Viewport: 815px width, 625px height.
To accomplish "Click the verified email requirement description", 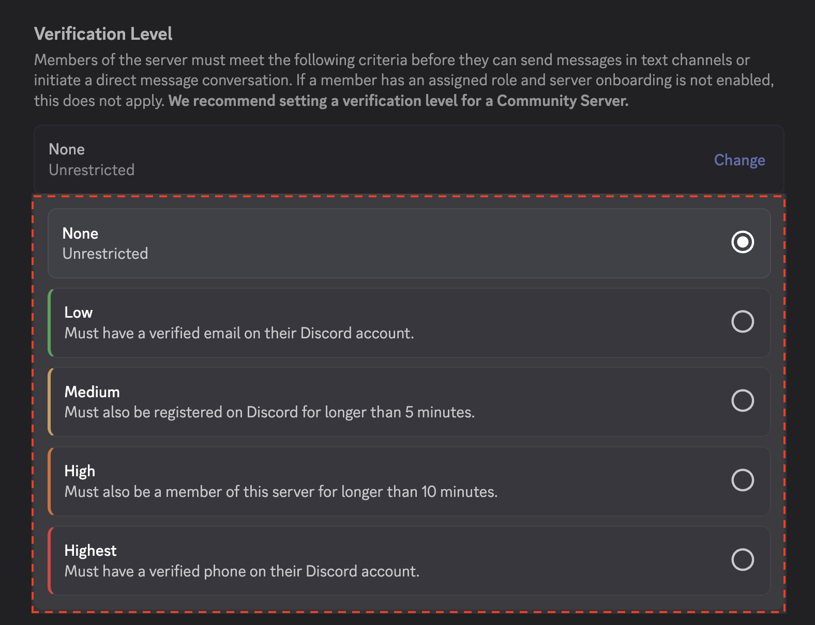I will [x=239, y=333].
